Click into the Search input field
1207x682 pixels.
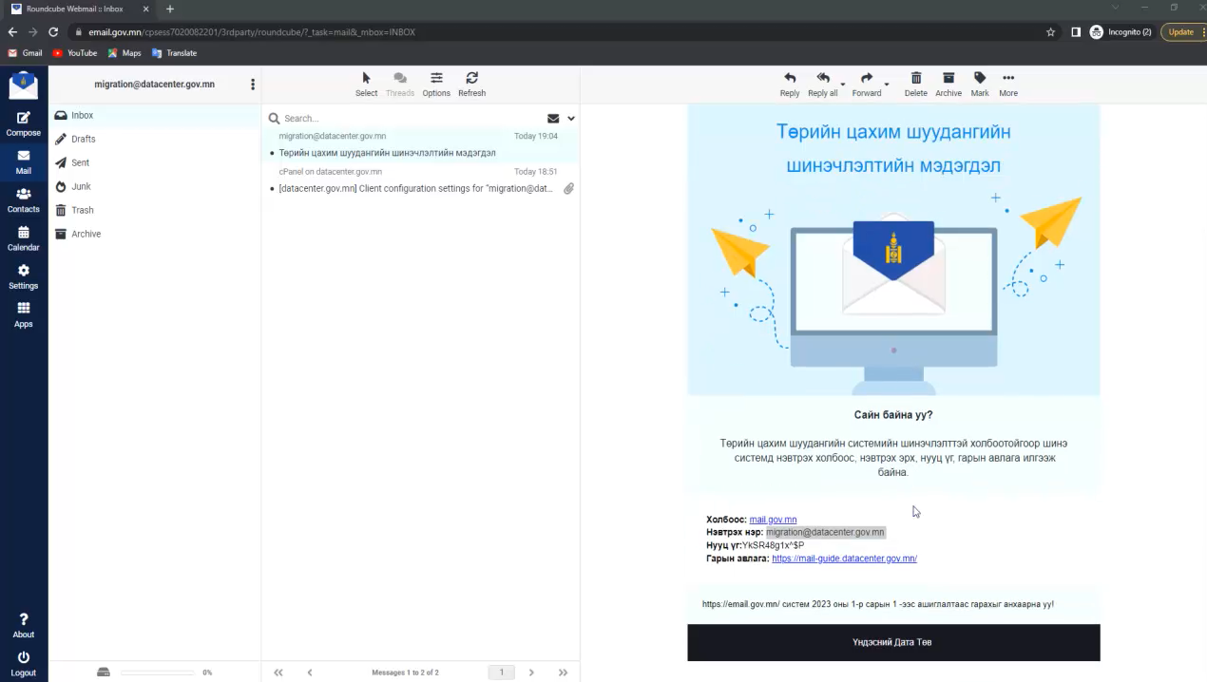click(x=409, y=119)
